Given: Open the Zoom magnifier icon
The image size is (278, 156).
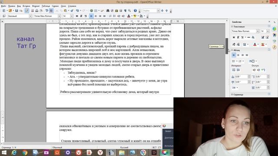Looking at the screenshot, I should click(129, 11).
